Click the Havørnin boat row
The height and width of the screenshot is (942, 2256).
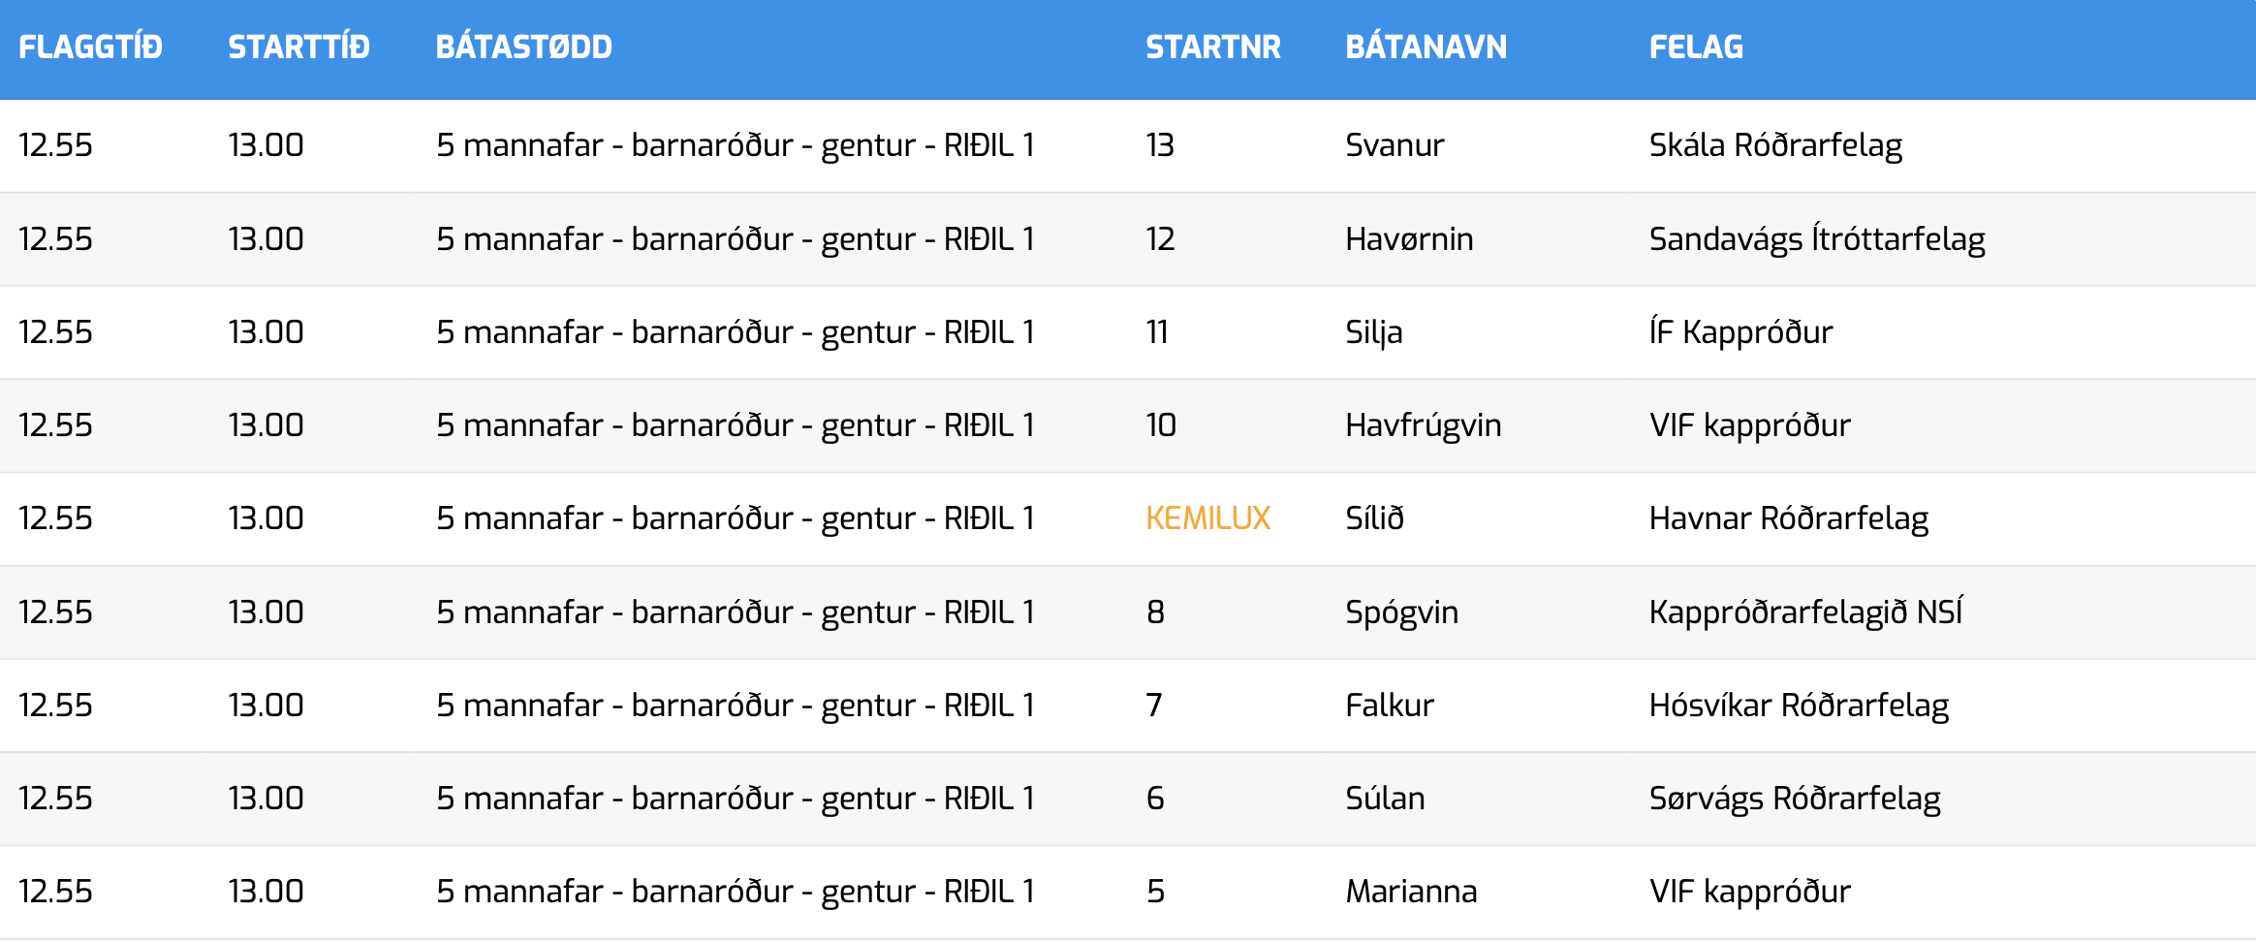click(x=1128, y=239)
